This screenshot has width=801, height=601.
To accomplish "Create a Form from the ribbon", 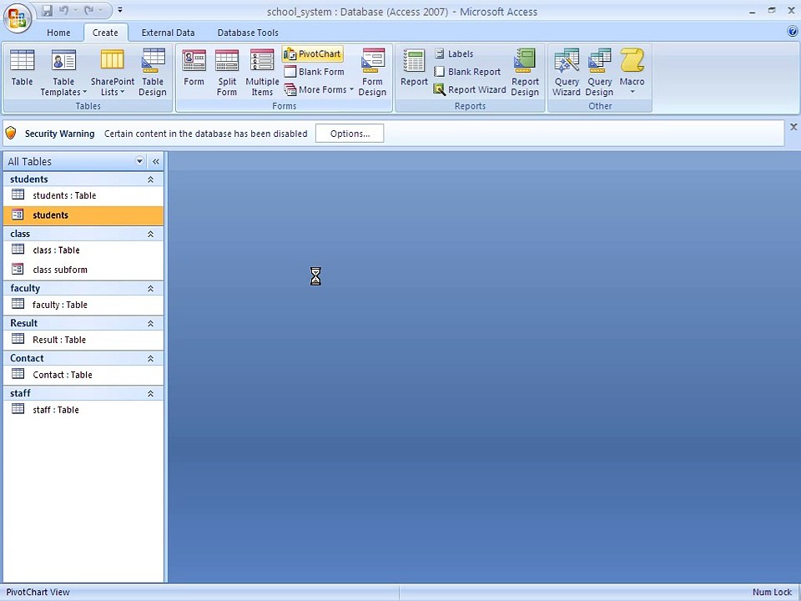I will click(x=194, y=68).
